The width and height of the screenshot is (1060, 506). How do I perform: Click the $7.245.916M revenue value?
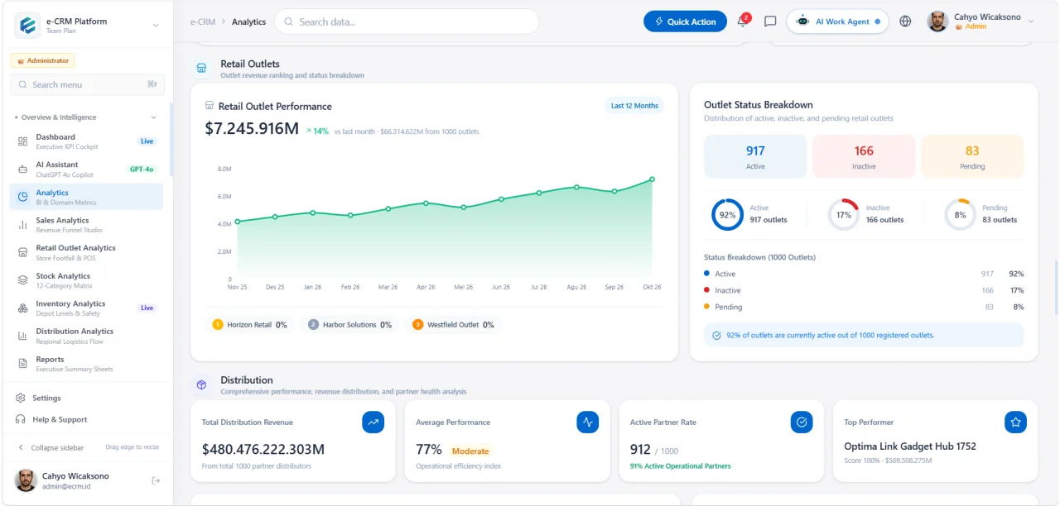pyautogui.click(x=252, y=129)
